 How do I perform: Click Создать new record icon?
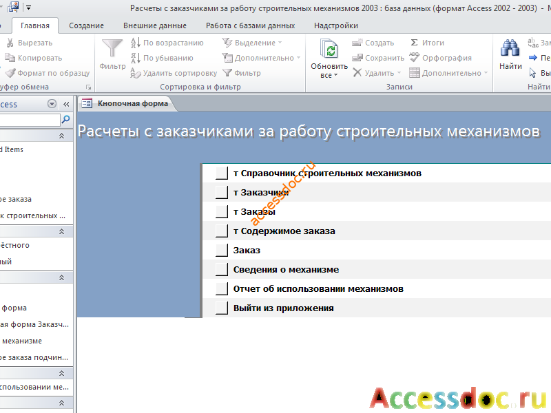[357, 43]
